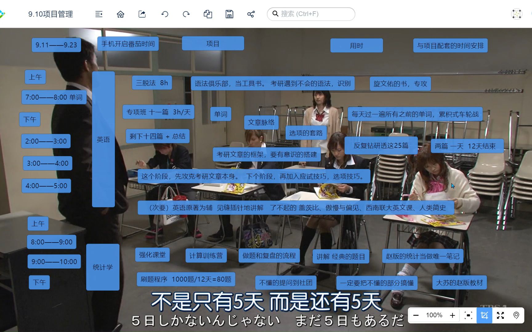Zoom out with the minus button
Screen dimensions: 532x332
(416, 315)
